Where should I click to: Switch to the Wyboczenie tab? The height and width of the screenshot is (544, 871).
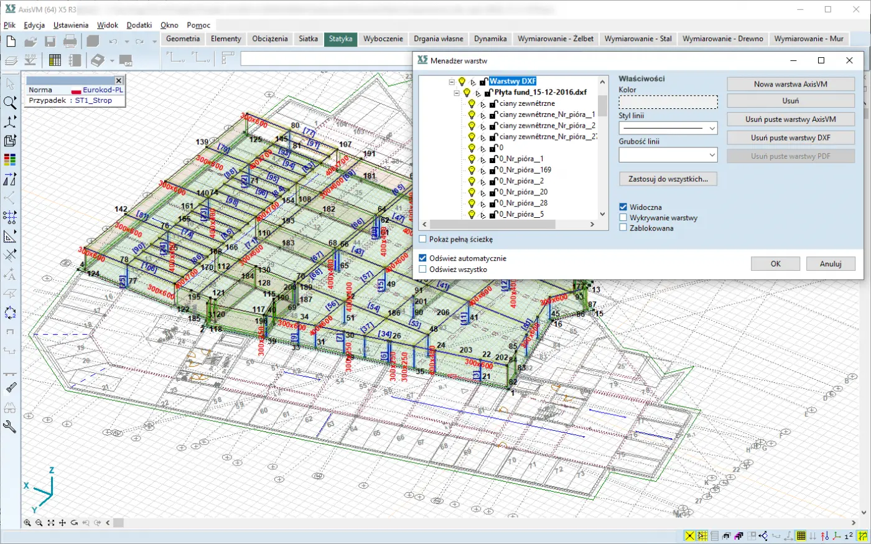tap(383, 39)
